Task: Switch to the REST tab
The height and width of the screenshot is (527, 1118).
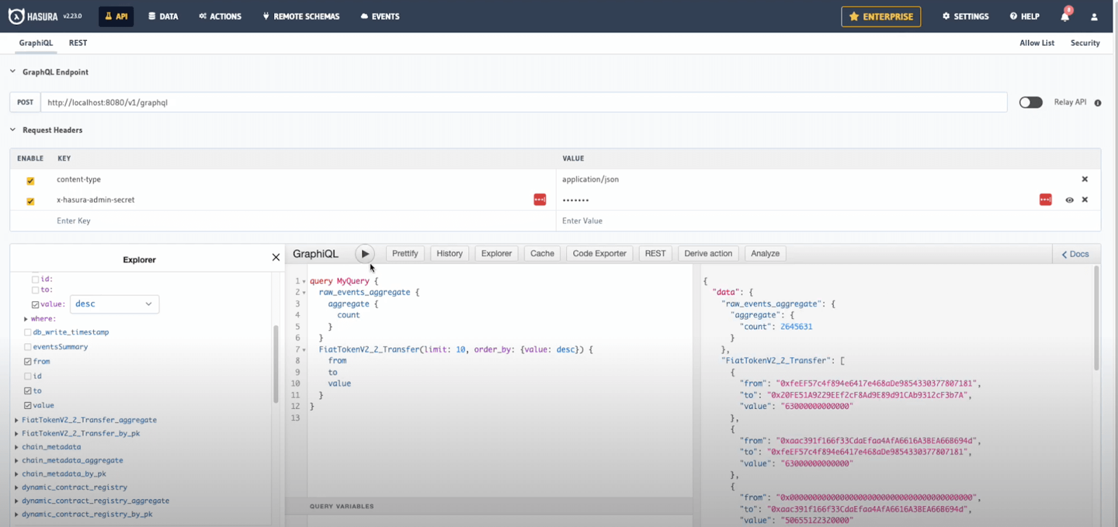Action: [78, 42]
